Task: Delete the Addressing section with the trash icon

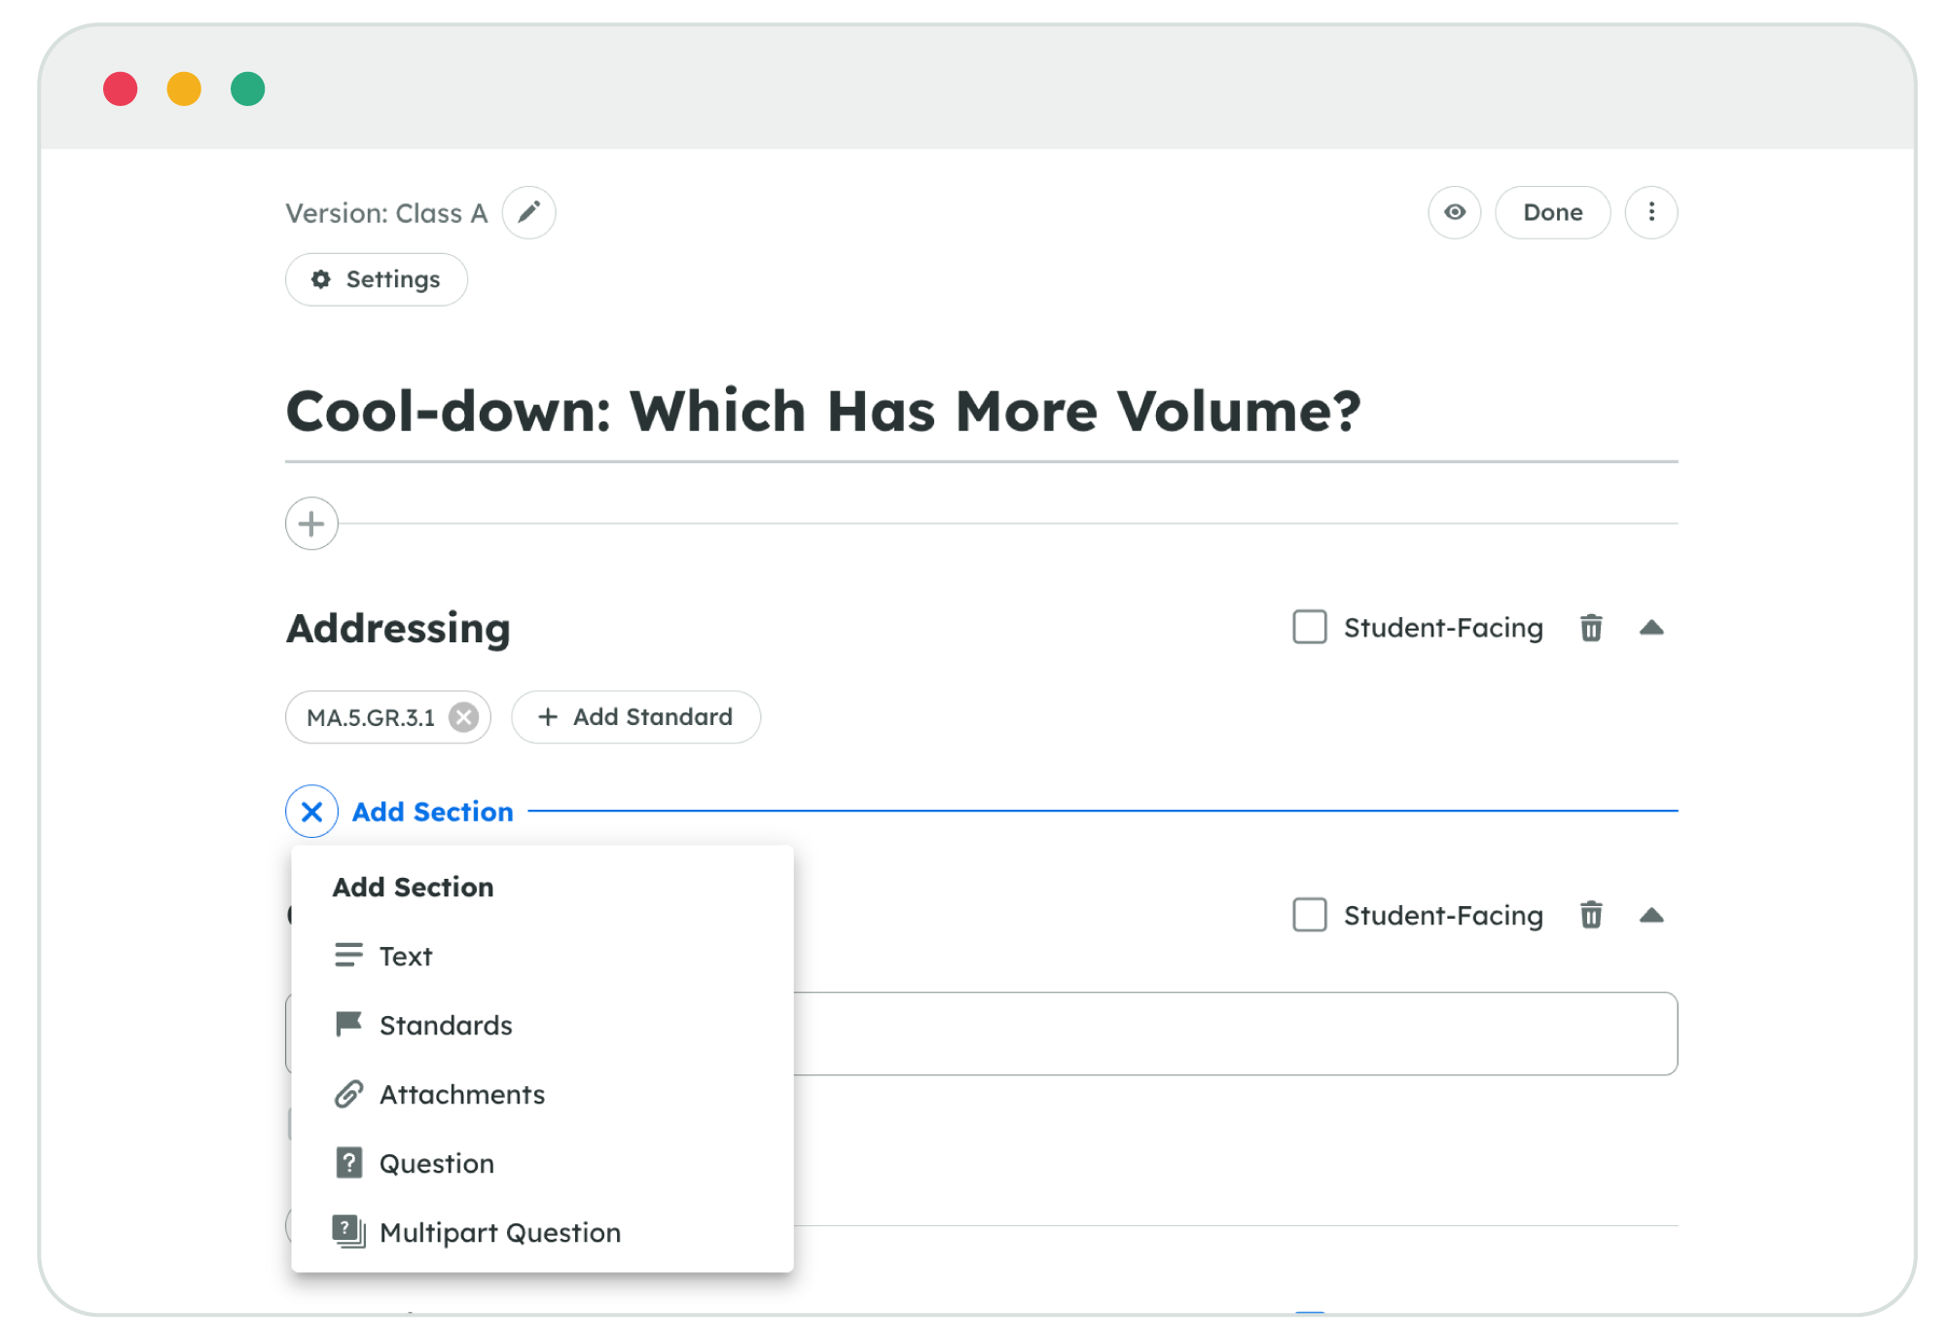Action: [x=1590, y=628]
